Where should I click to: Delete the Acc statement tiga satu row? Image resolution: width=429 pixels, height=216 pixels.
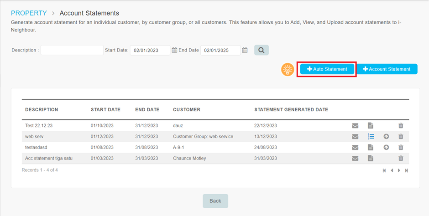coord(401,158)
